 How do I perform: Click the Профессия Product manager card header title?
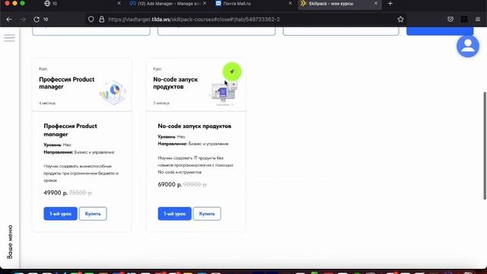(67, 83)
